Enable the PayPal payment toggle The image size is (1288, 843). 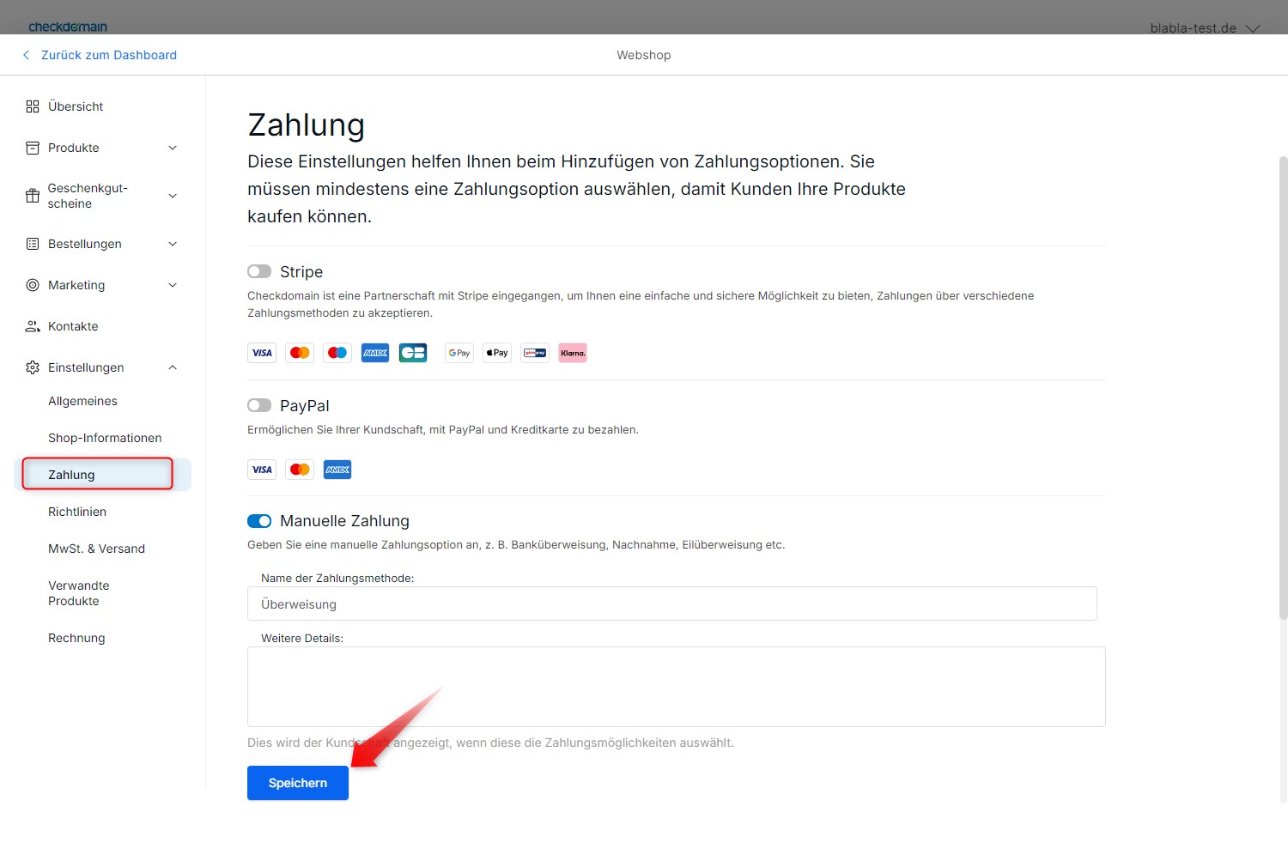click(x=259, y=405)
